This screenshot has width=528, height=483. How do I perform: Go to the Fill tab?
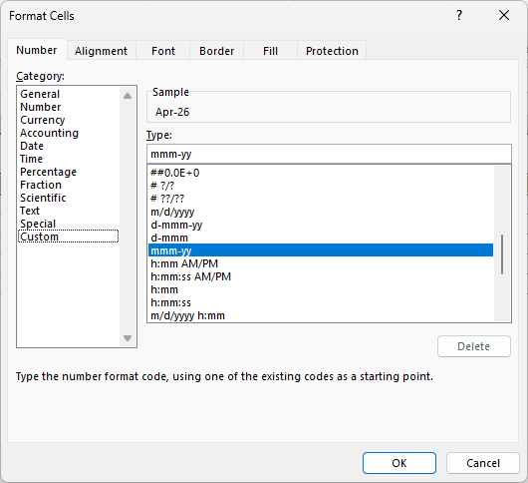click(270, 51)
